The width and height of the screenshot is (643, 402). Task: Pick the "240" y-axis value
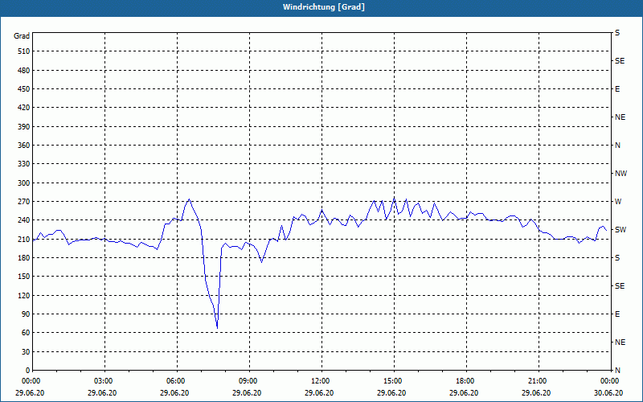pos(24,220)
